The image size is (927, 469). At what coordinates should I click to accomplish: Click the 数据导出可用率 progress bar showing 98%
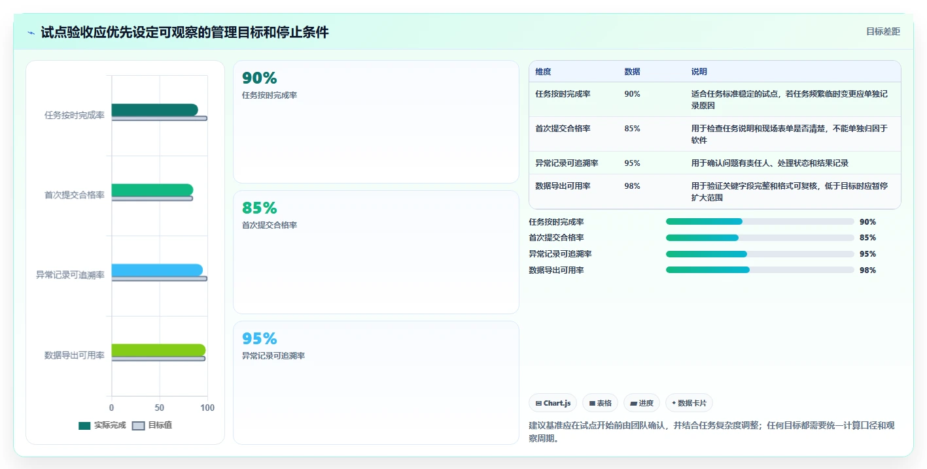click(760, 270)
